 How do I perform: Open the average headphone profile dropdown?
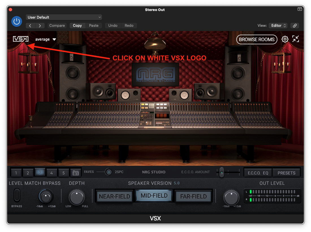pos(46,39)
